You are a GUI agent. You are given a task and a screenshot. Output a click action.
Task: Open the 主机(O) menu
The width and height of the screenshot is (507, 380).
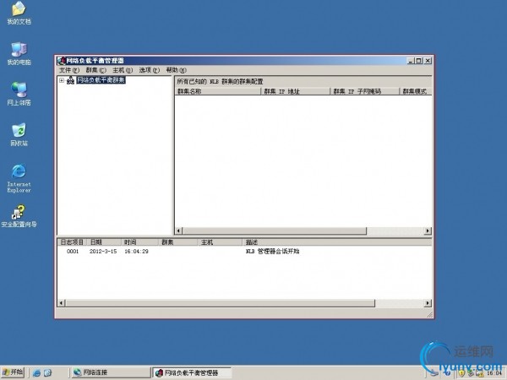(x=123, y=70)
